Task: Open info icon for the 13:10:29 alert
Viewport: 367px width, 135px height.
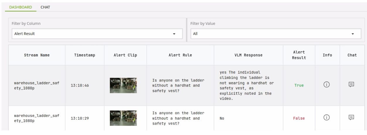Action: (327, 118)
